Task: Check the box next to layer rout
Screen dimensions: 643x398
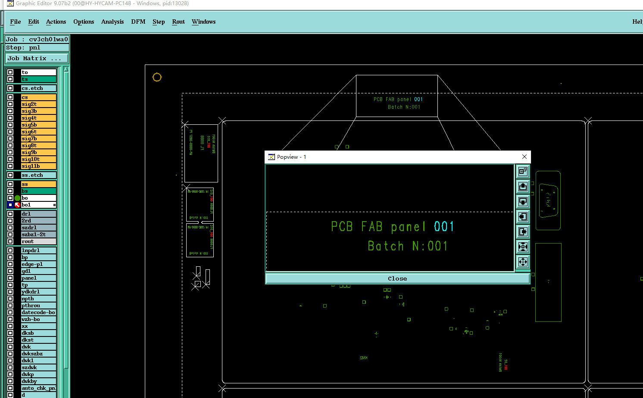Action: 10,241
